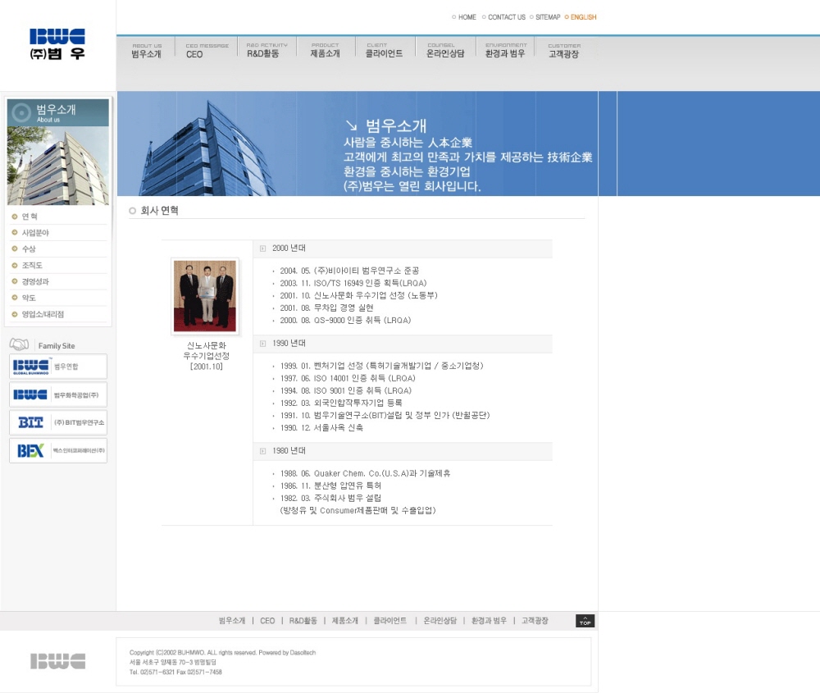820x693 pixels.
Task: Open the 범우연합 Global Buhmwoo banner
Action: coord(58,367)
